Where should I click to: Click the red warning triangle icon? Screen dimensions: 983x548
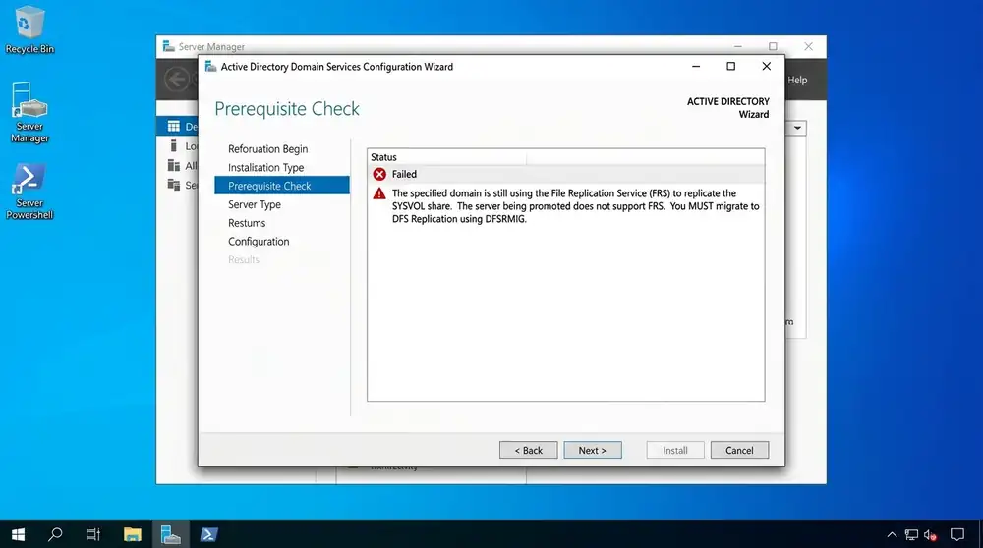point(379,193)
